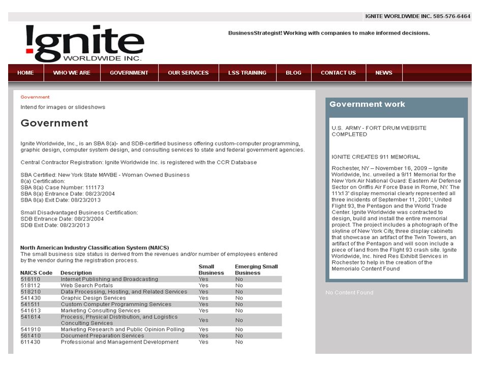Click Professional and Management Development description

coord(119,342)
